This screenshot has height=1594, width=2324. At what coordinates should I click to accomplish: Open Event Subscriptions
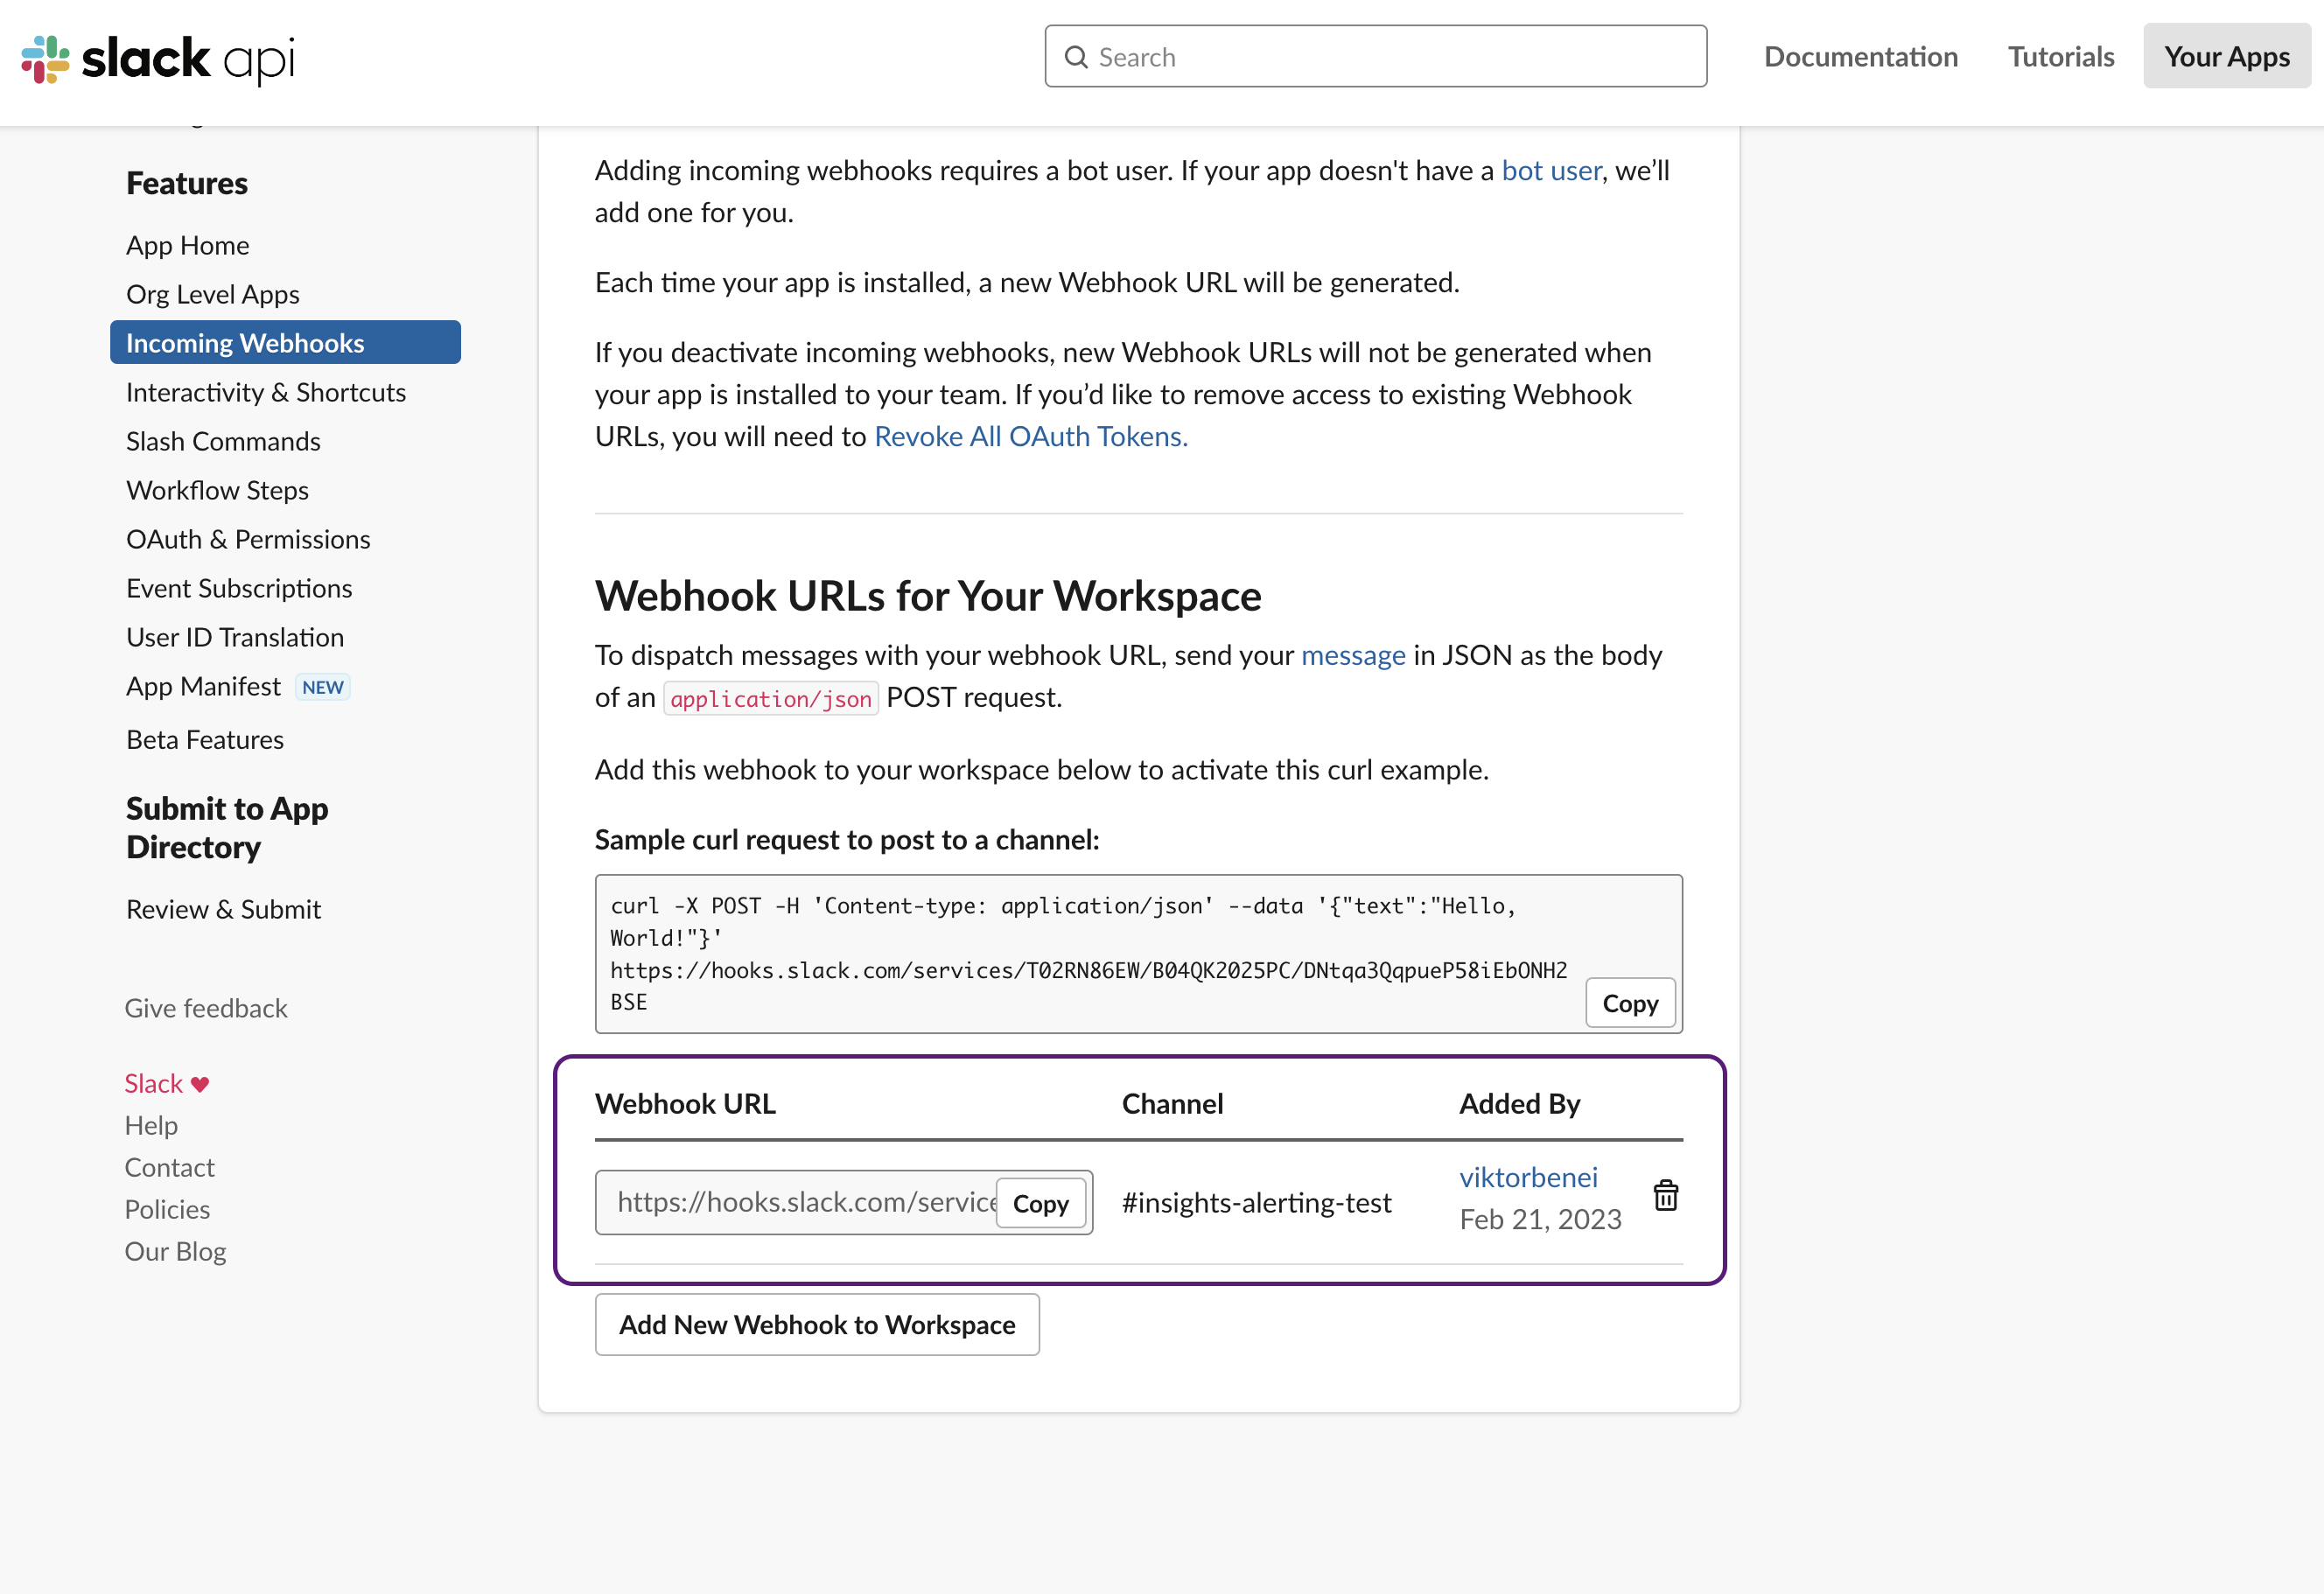tap(239, 588)
